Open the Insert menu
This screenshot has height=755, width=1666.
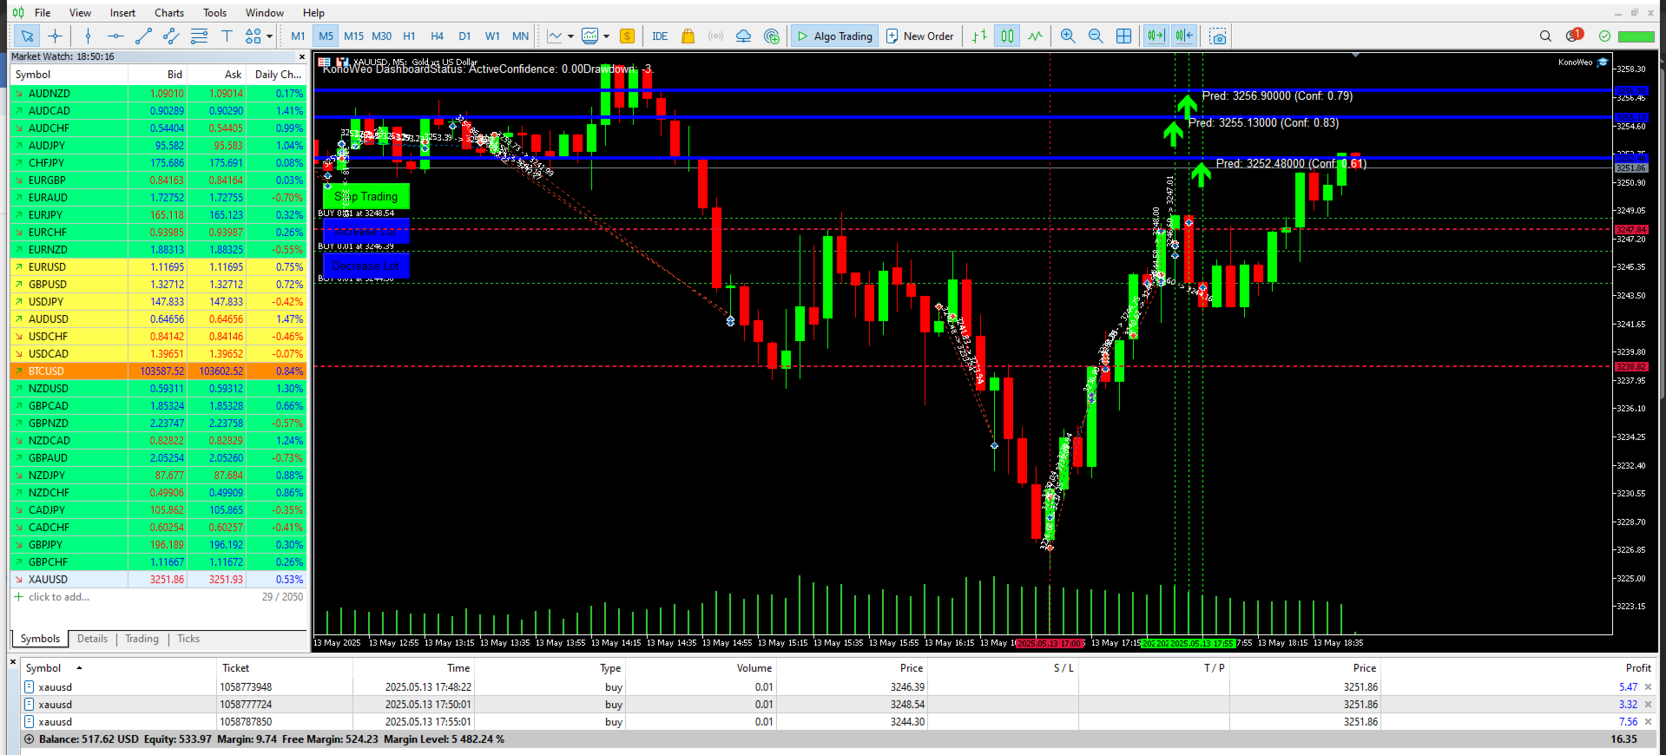[x=122, y=13]
